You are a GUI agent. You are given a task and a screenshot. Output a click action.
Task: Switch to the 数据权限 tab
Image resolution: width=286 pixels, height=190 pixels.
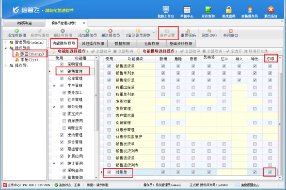pos(122,43)
